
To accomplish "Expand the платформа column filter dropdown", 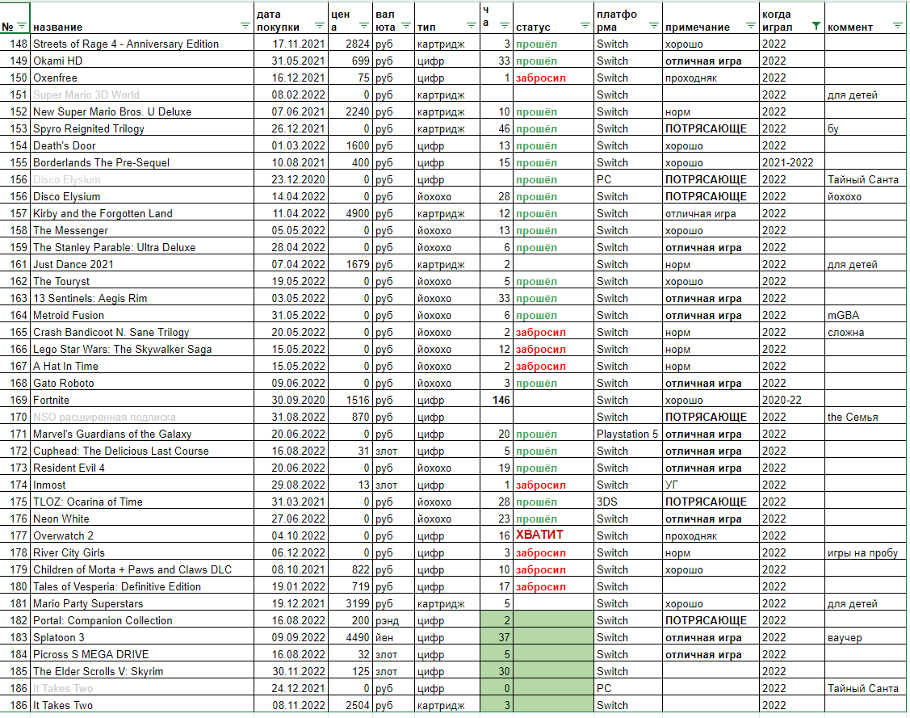I will [x=653, y=26].
